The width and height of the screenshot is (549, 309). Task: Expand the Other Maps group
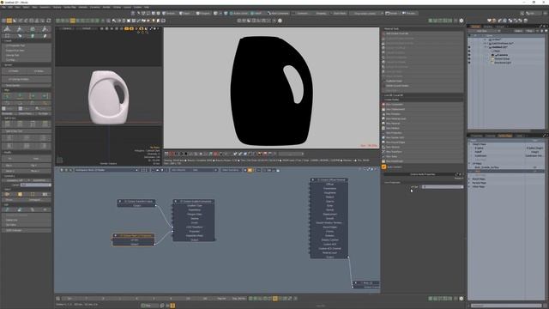(470, 187)
